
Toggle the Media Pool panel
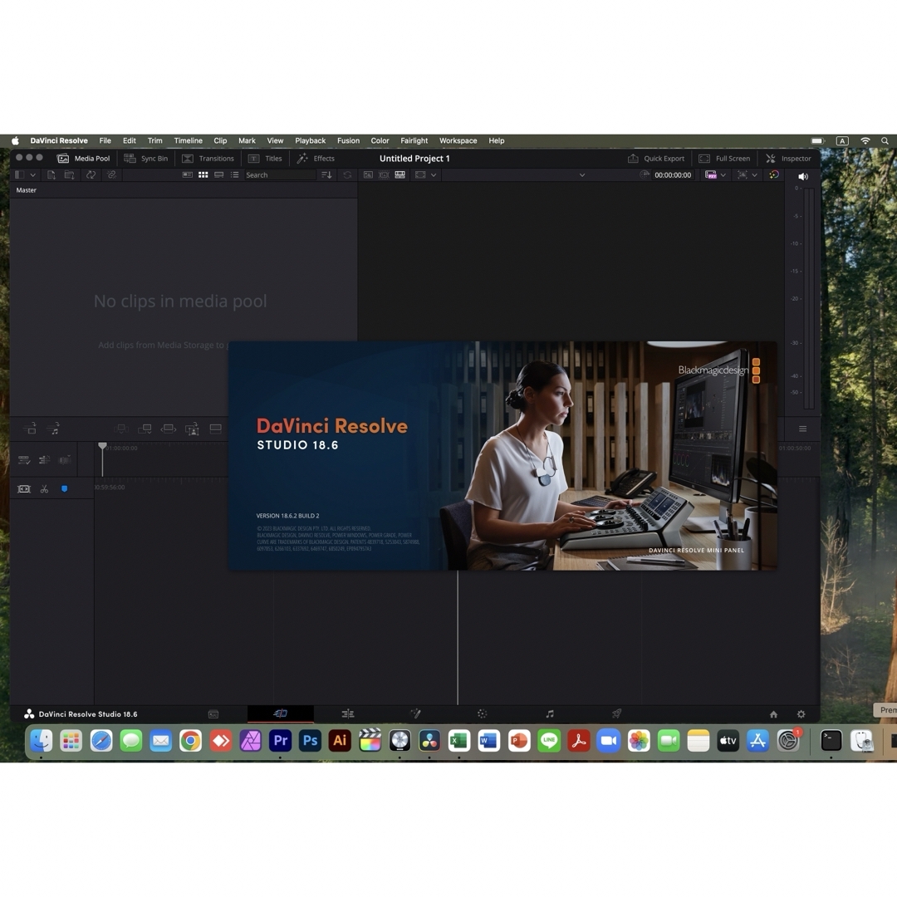83,159
